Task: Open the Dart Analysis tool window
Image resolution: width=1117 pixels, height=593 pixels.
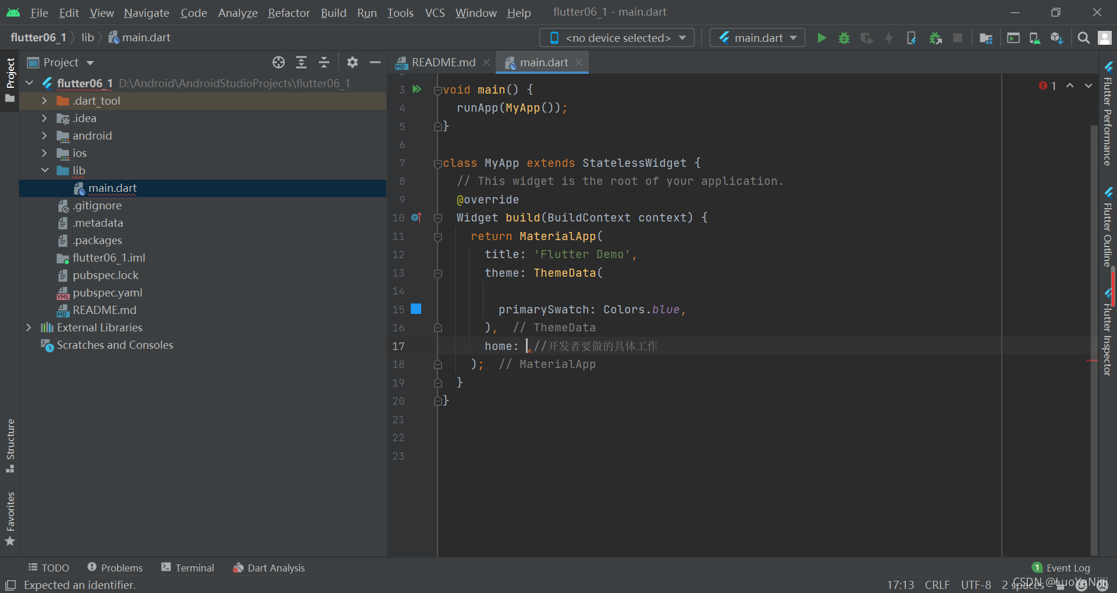Action: point(269,567)
